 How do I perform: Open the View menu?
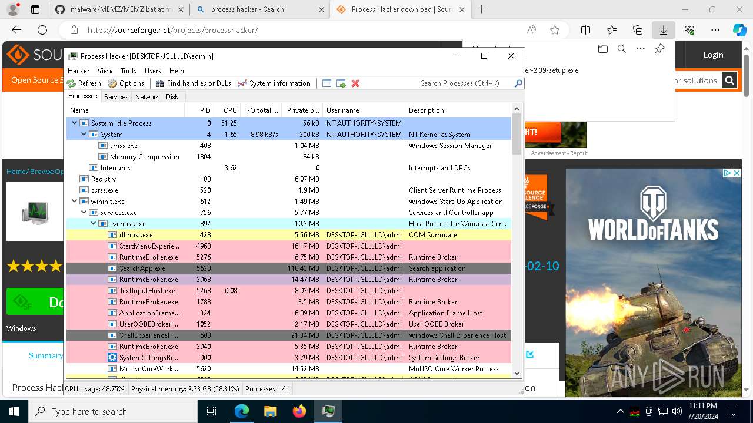point(105,70)
